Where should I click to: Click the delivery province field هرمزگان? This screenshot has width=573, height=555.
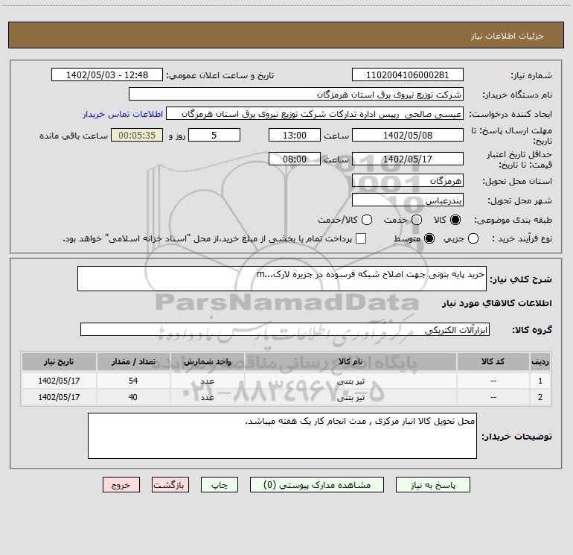[408, 180]
